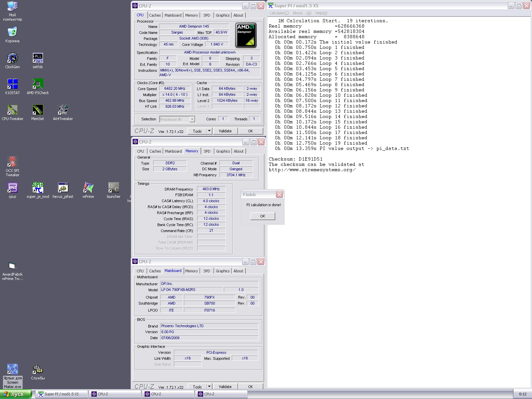Click OK in the top CPU-Z window

coord(250,131)
